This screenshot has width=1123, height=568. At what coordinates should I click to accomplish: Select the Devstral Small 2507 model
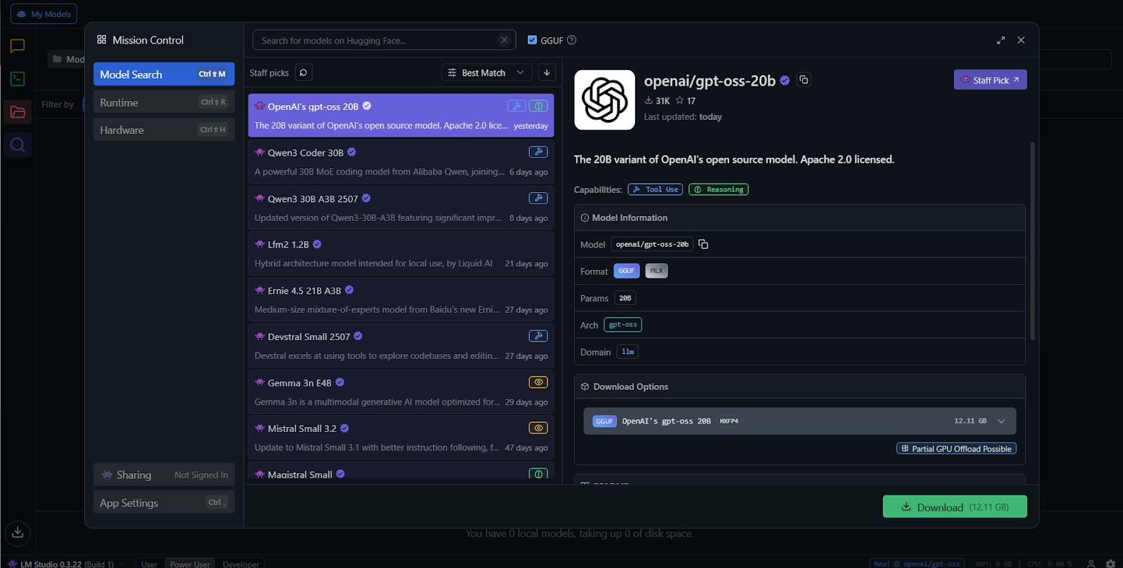tap(401, 346)
